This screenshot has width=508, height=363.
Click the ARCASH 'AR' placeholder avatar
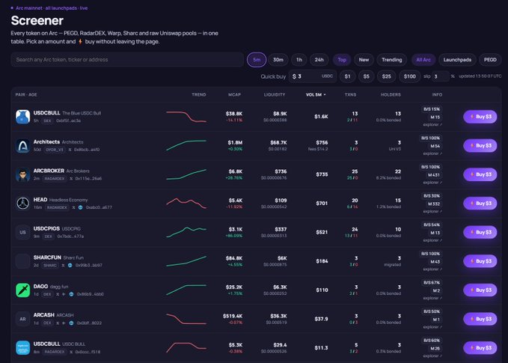[22, 319]
